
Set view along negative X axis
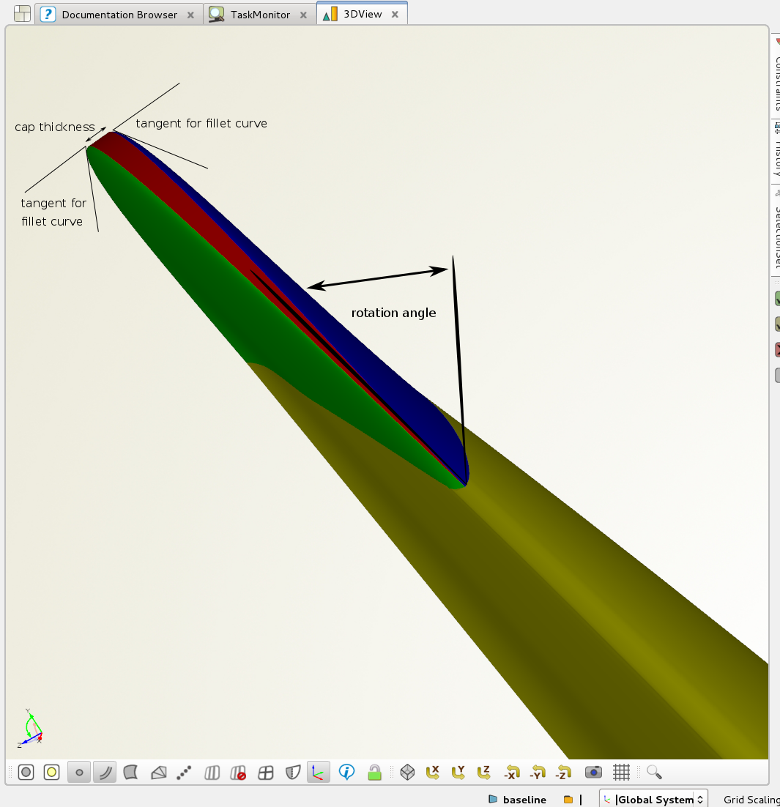(512, 772)
